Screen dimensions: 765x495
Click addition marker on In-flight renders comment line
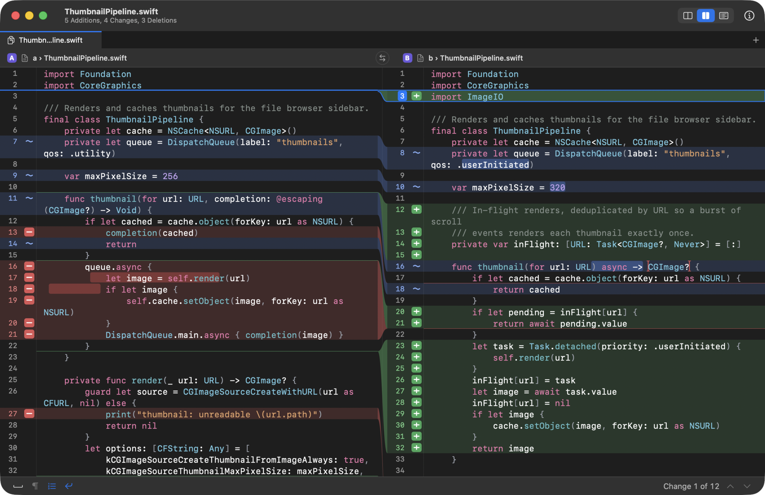point(416,209)
